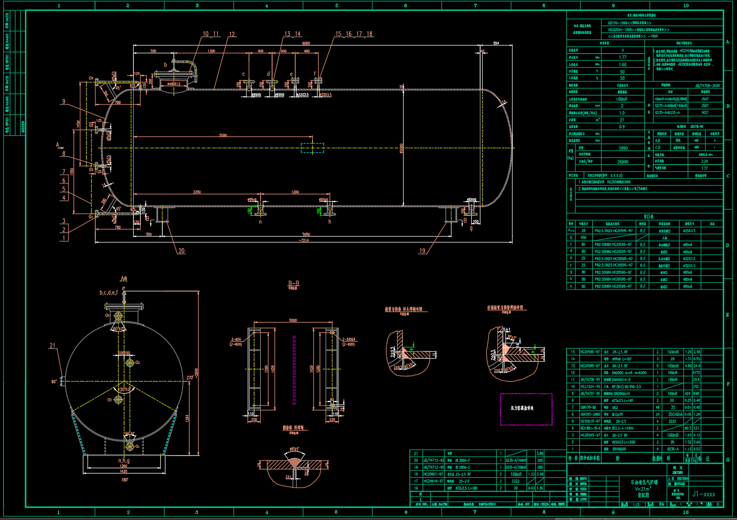Select the 6000 overall length dimension
Image resolution: width=737 pixels, height=520 pixels.
click(306, 43)
